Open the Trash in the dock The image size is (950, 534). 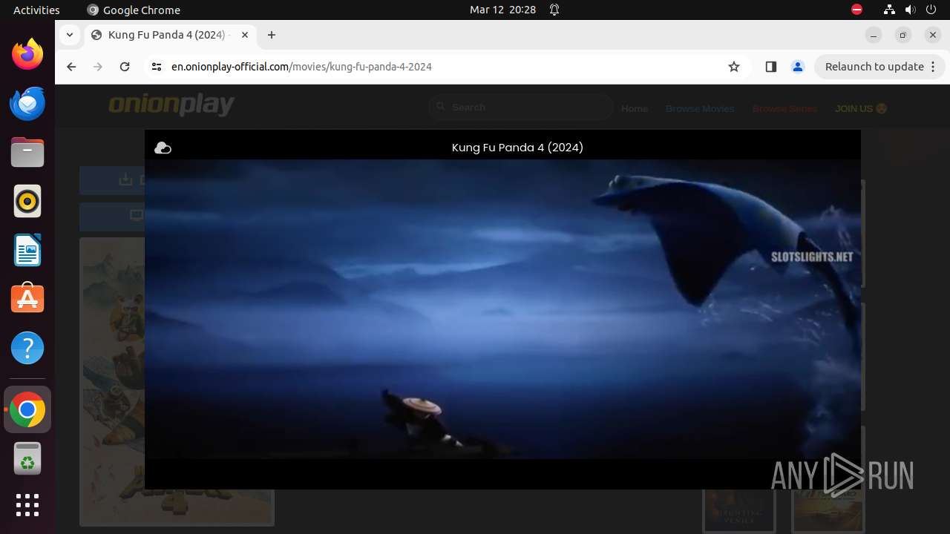click(x=27, y=458)
